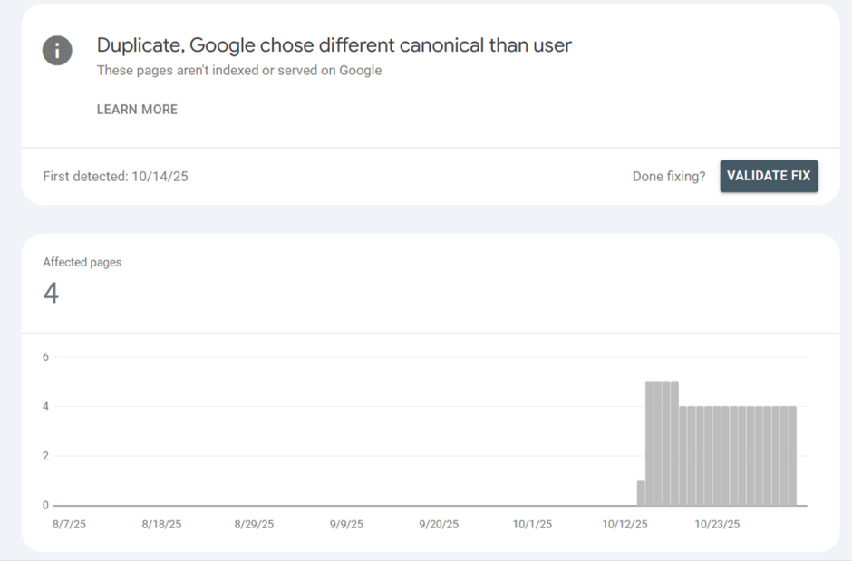Open the LEARN MORE link
The width and height of the screenshot is (852, 561).
tap(137, 110)
